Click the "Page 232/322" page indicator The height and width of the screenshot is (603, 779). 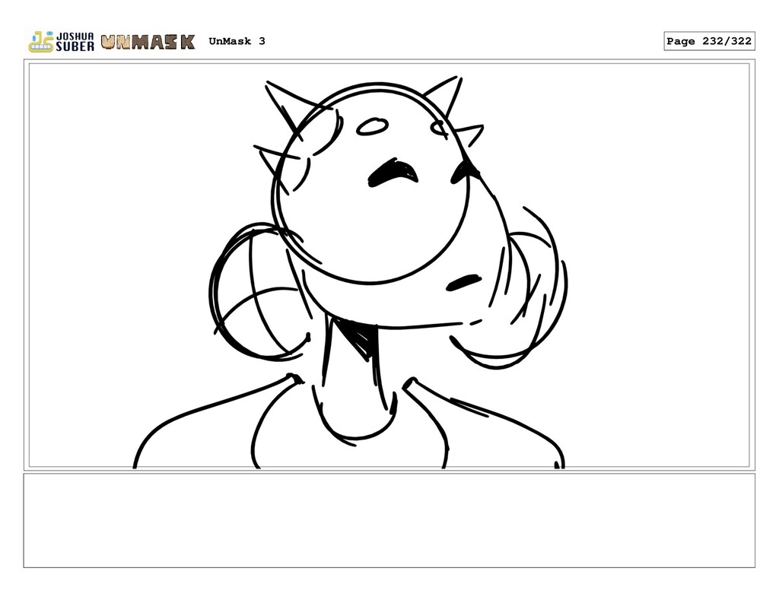click(x=709, y=41)
